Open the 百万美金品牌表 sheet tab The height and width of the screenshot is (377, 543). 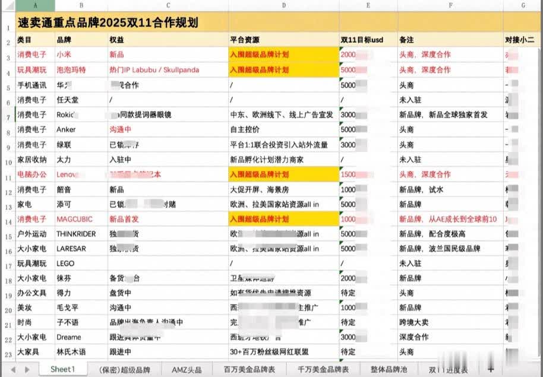[250, 370]
